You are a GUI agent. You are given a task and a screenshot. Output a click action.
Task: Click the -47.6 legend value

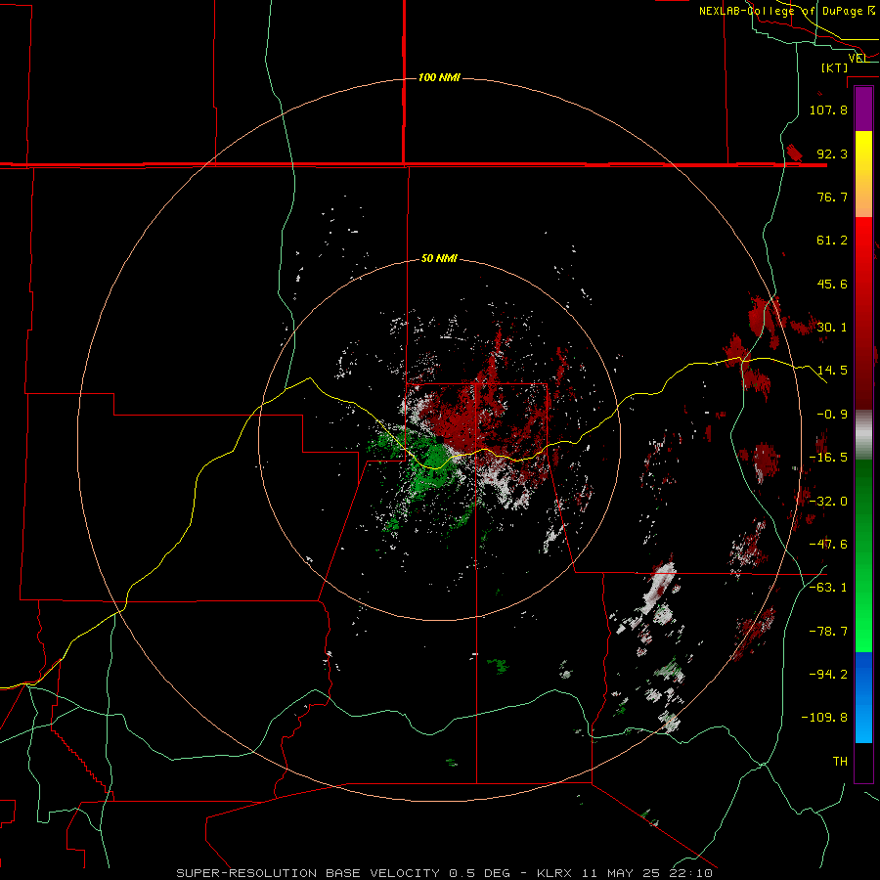click(x=828, y=545)
